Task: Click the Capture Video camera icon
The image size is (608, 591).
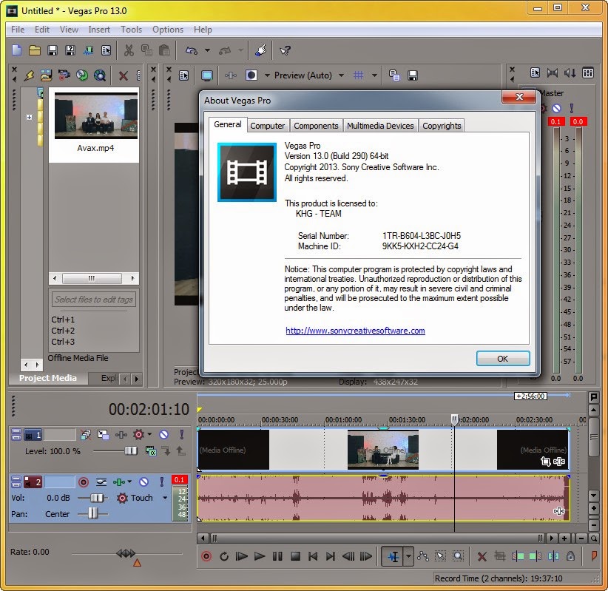Action: pos(64,75)
